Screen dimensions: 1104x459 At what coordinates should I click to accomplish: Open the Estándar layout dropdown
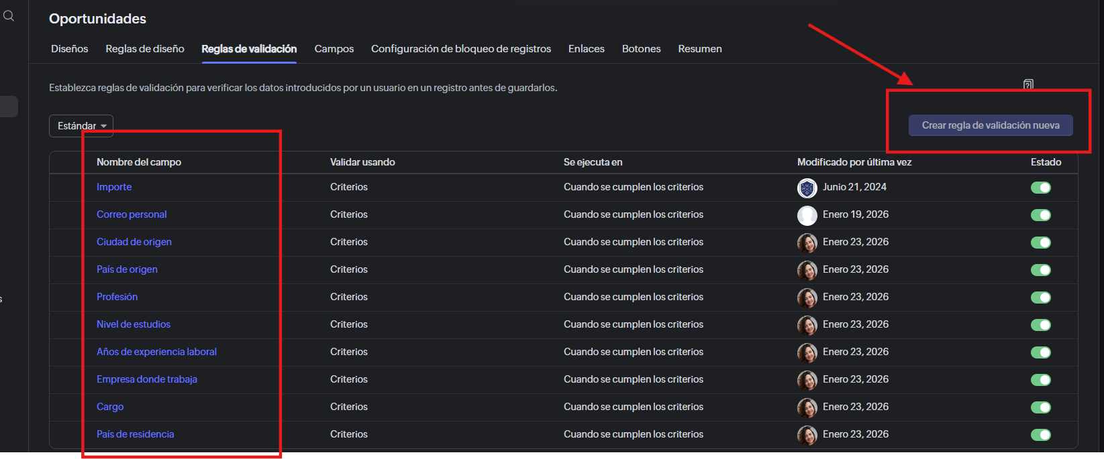[x=81, y=126]
